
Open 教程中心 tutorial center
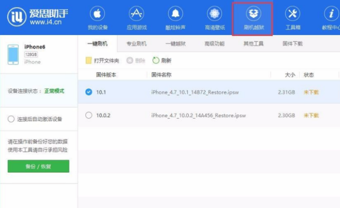tap(331, 18)
